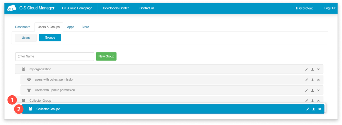The width and height of the screenshot is (342, 125).
Task: Select users with update permission row
Action: [172, 90]
